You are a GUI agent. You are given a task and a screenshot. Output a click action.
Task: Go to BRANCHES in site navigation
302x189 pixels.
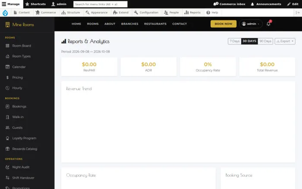tap(130, 24)
